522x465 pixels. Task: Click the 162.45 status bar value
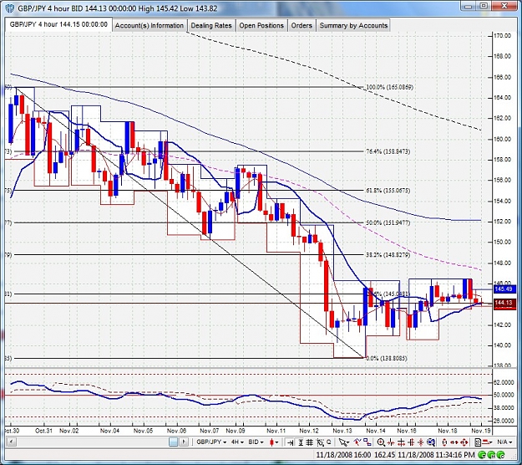click(x=384, y=455)
